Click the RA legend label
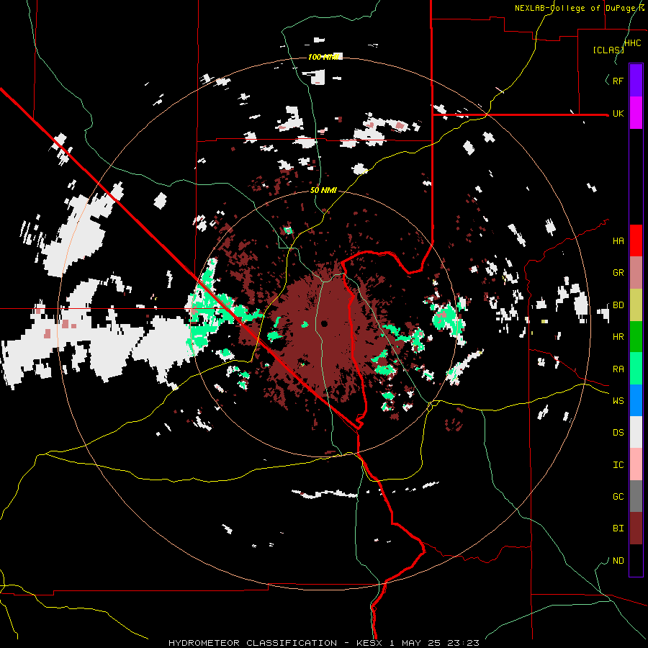Image resolution: width=648 pixels, height=648 pixels. (618, 369)
